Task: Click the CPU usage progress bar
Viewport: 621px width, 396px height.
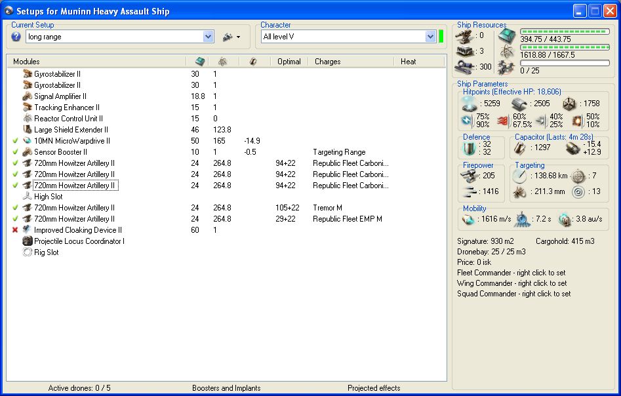Action: click(x=565, y=31)
